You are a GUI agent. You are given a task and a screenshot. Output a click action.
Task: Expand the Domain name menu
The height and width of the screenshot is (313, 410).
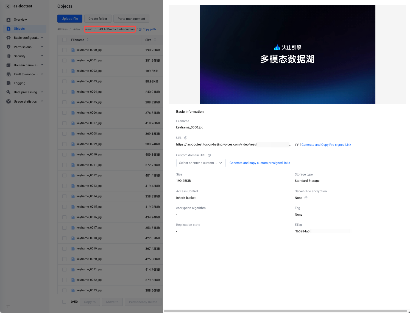(42, 65)
